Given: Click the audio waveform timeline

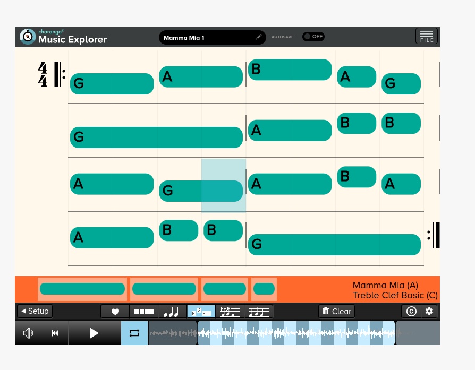Looking at the screenshot, I should click(x=296, y=333).
